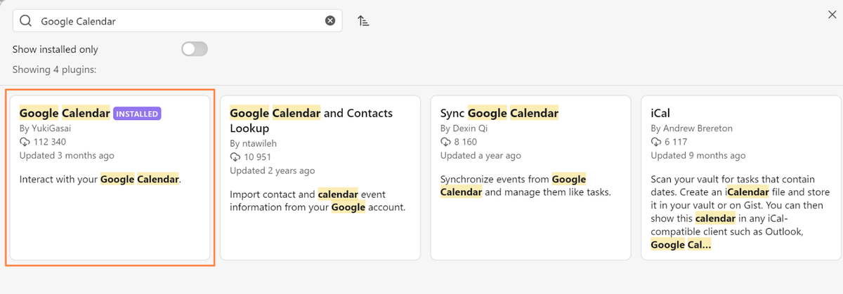The width and height of the screenshot is (843, 294).
Task: Open Google Calendar plugin by YukiGasai
Action: 65,113
